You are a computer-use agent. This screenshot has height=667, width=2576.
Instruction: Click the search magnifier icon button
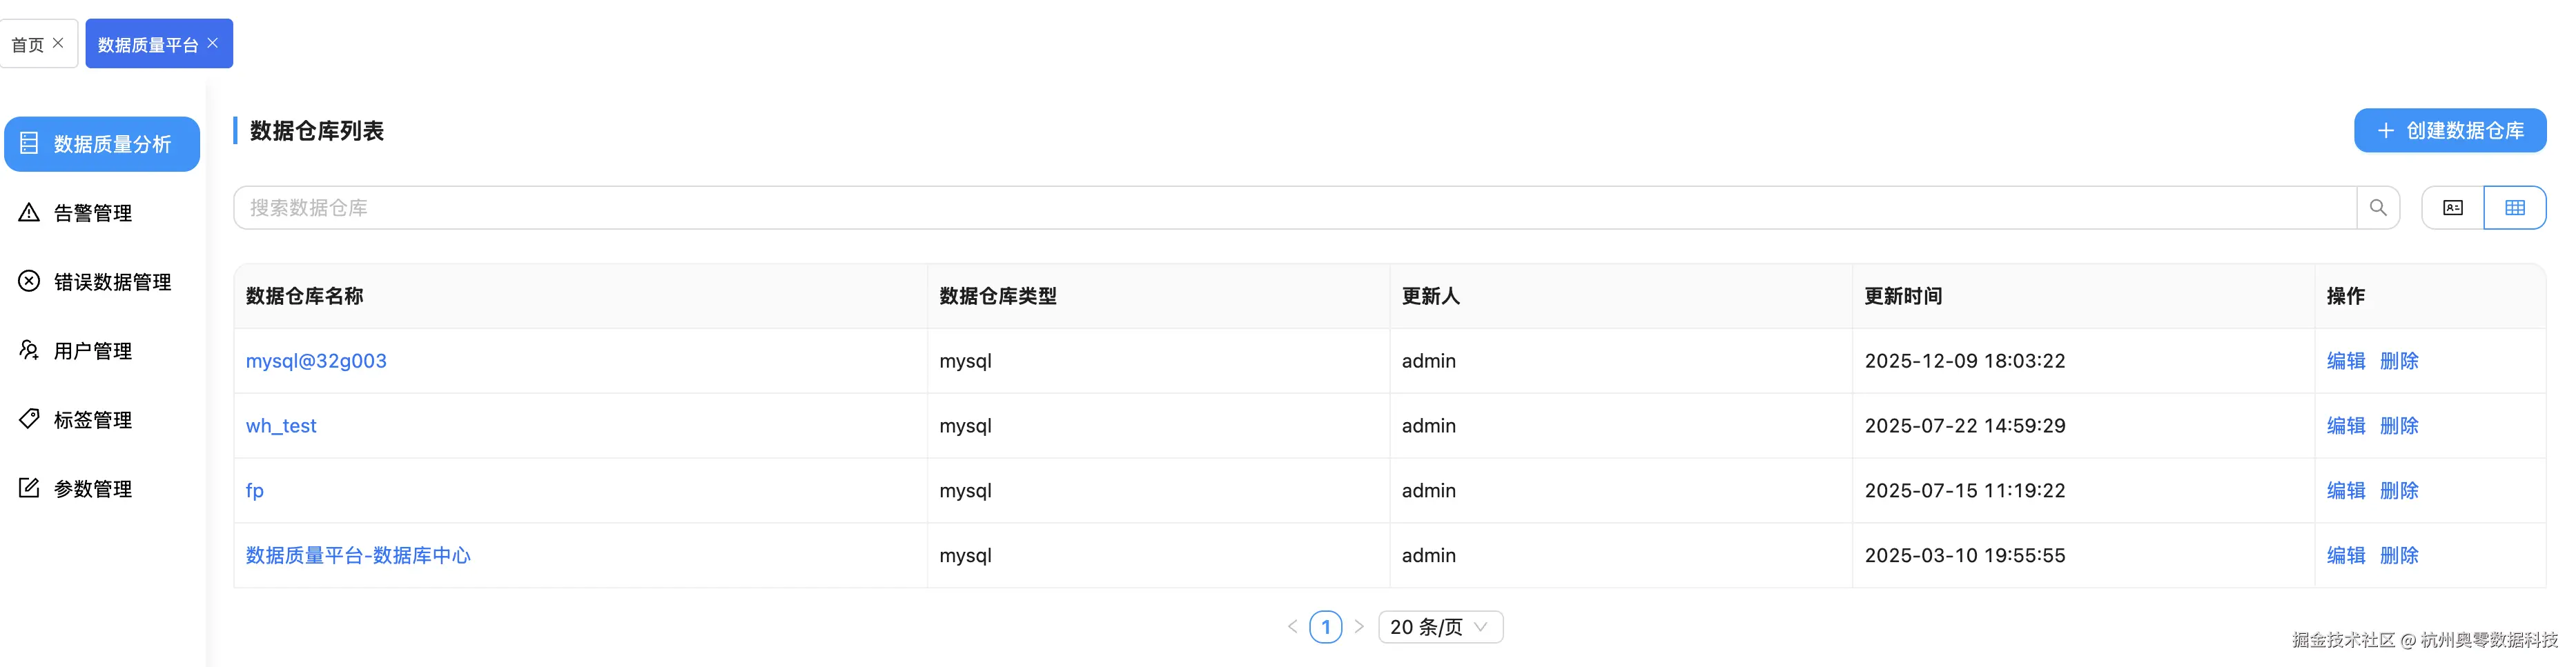click(2377, 208)
